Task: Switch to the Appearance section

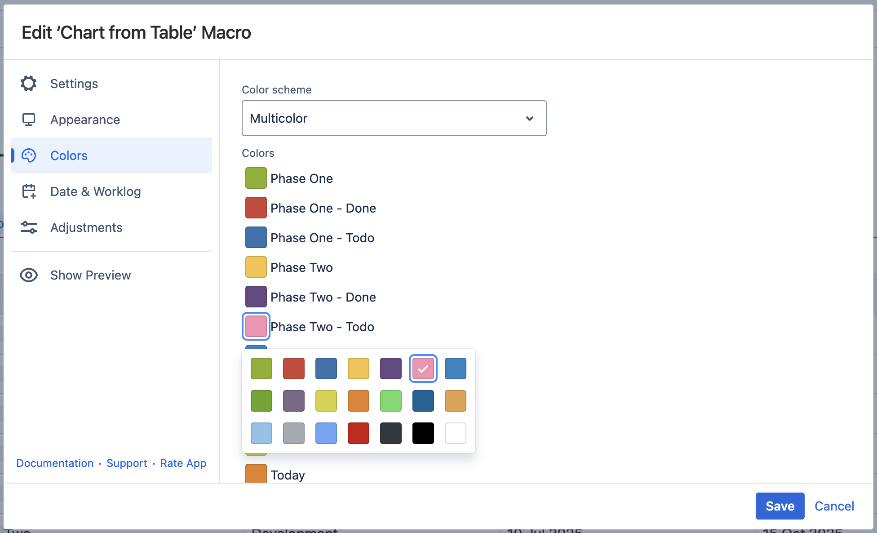Action: tap(85, 120)
